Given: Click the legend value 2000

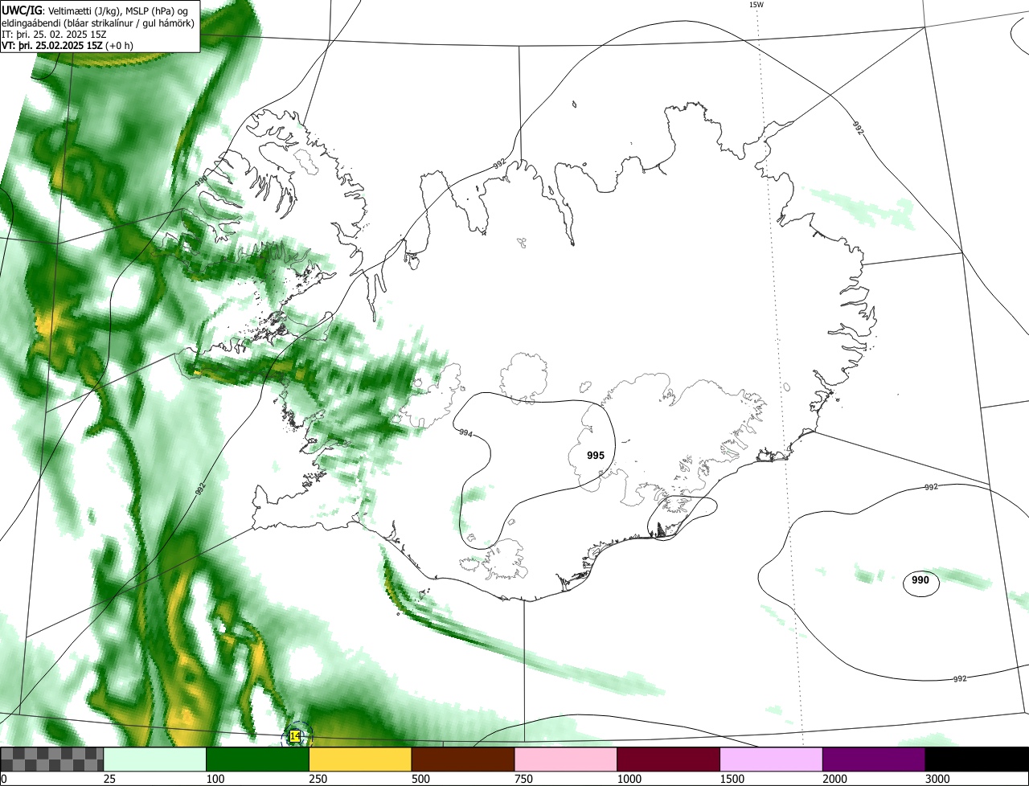Looking at the screenshot, I should point(834,779).
